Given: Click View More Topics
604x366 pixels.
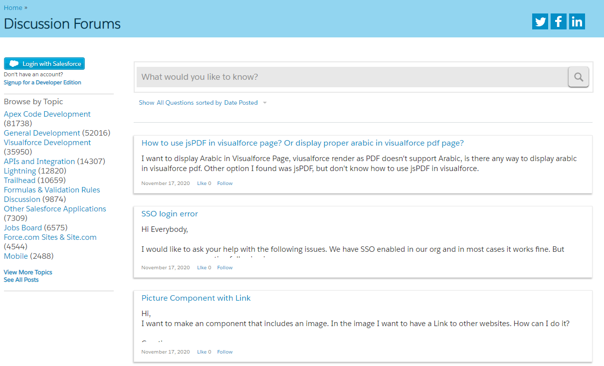Looking at the screenshot, I should click(28, 272).
